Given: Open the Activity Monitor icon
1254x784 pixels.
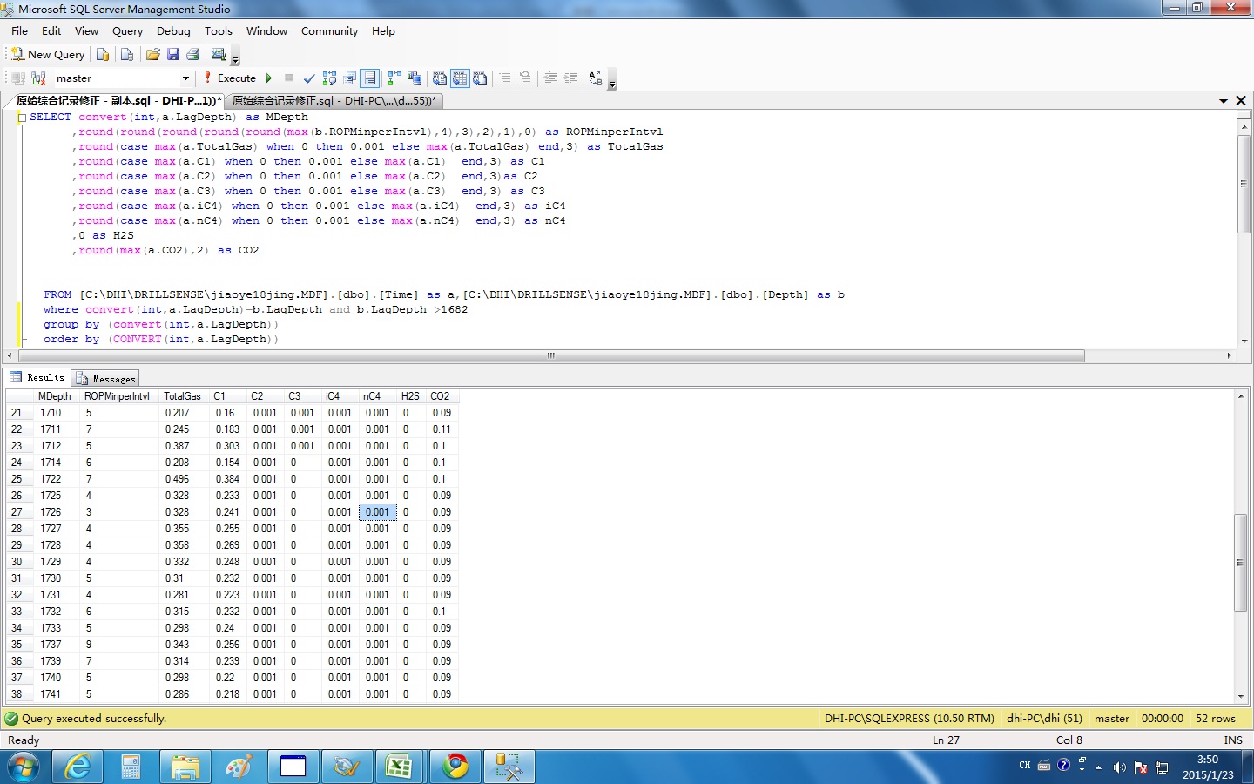Looking at the screenshot, I should pos(219,54).
